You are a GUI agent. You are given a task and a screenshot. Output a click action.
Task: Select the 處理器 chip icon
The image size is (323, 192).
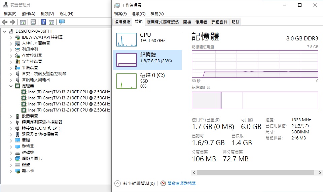coord(17,86)
